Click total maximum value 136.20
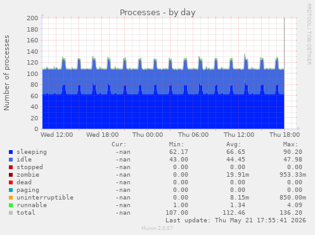 291,213
